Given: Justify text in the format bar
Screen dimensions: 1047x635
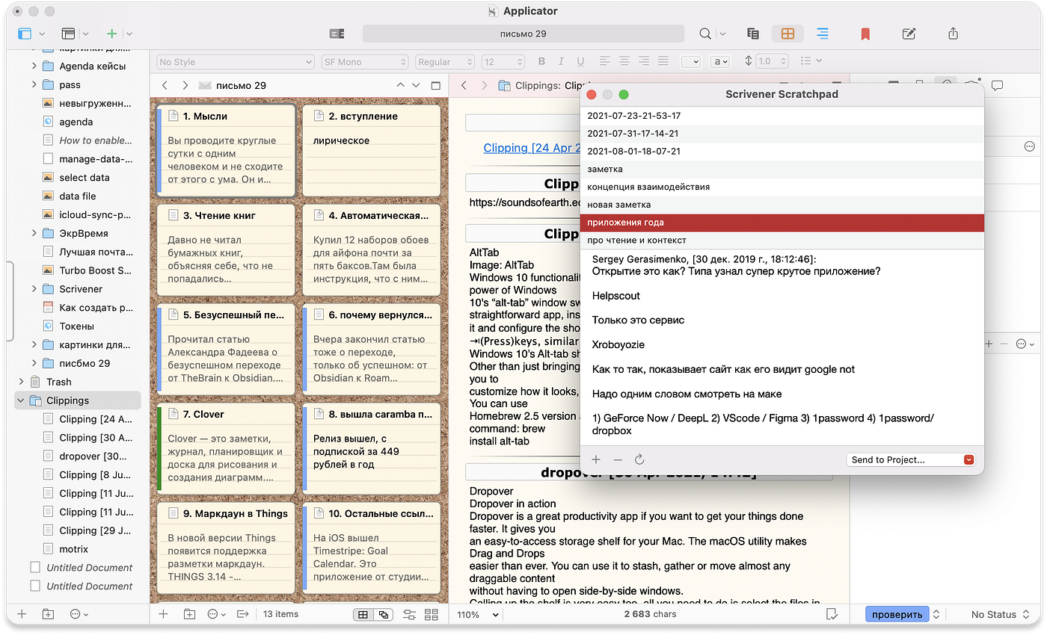Looking at the screenshot, I should pos(663,61).
